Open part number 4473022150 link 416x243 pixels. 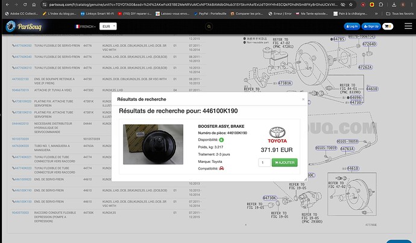point(20,79)
